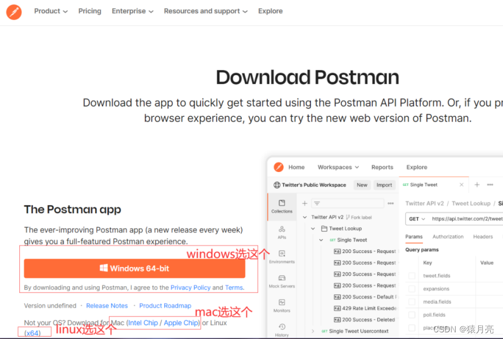
Task: Click the Twitter's Public Workspace globe icon
Action: coord(276,185)
